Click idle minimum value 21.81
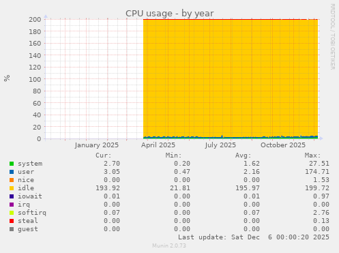The width and height of the screenshot is (339, 253). pos(180,188)
